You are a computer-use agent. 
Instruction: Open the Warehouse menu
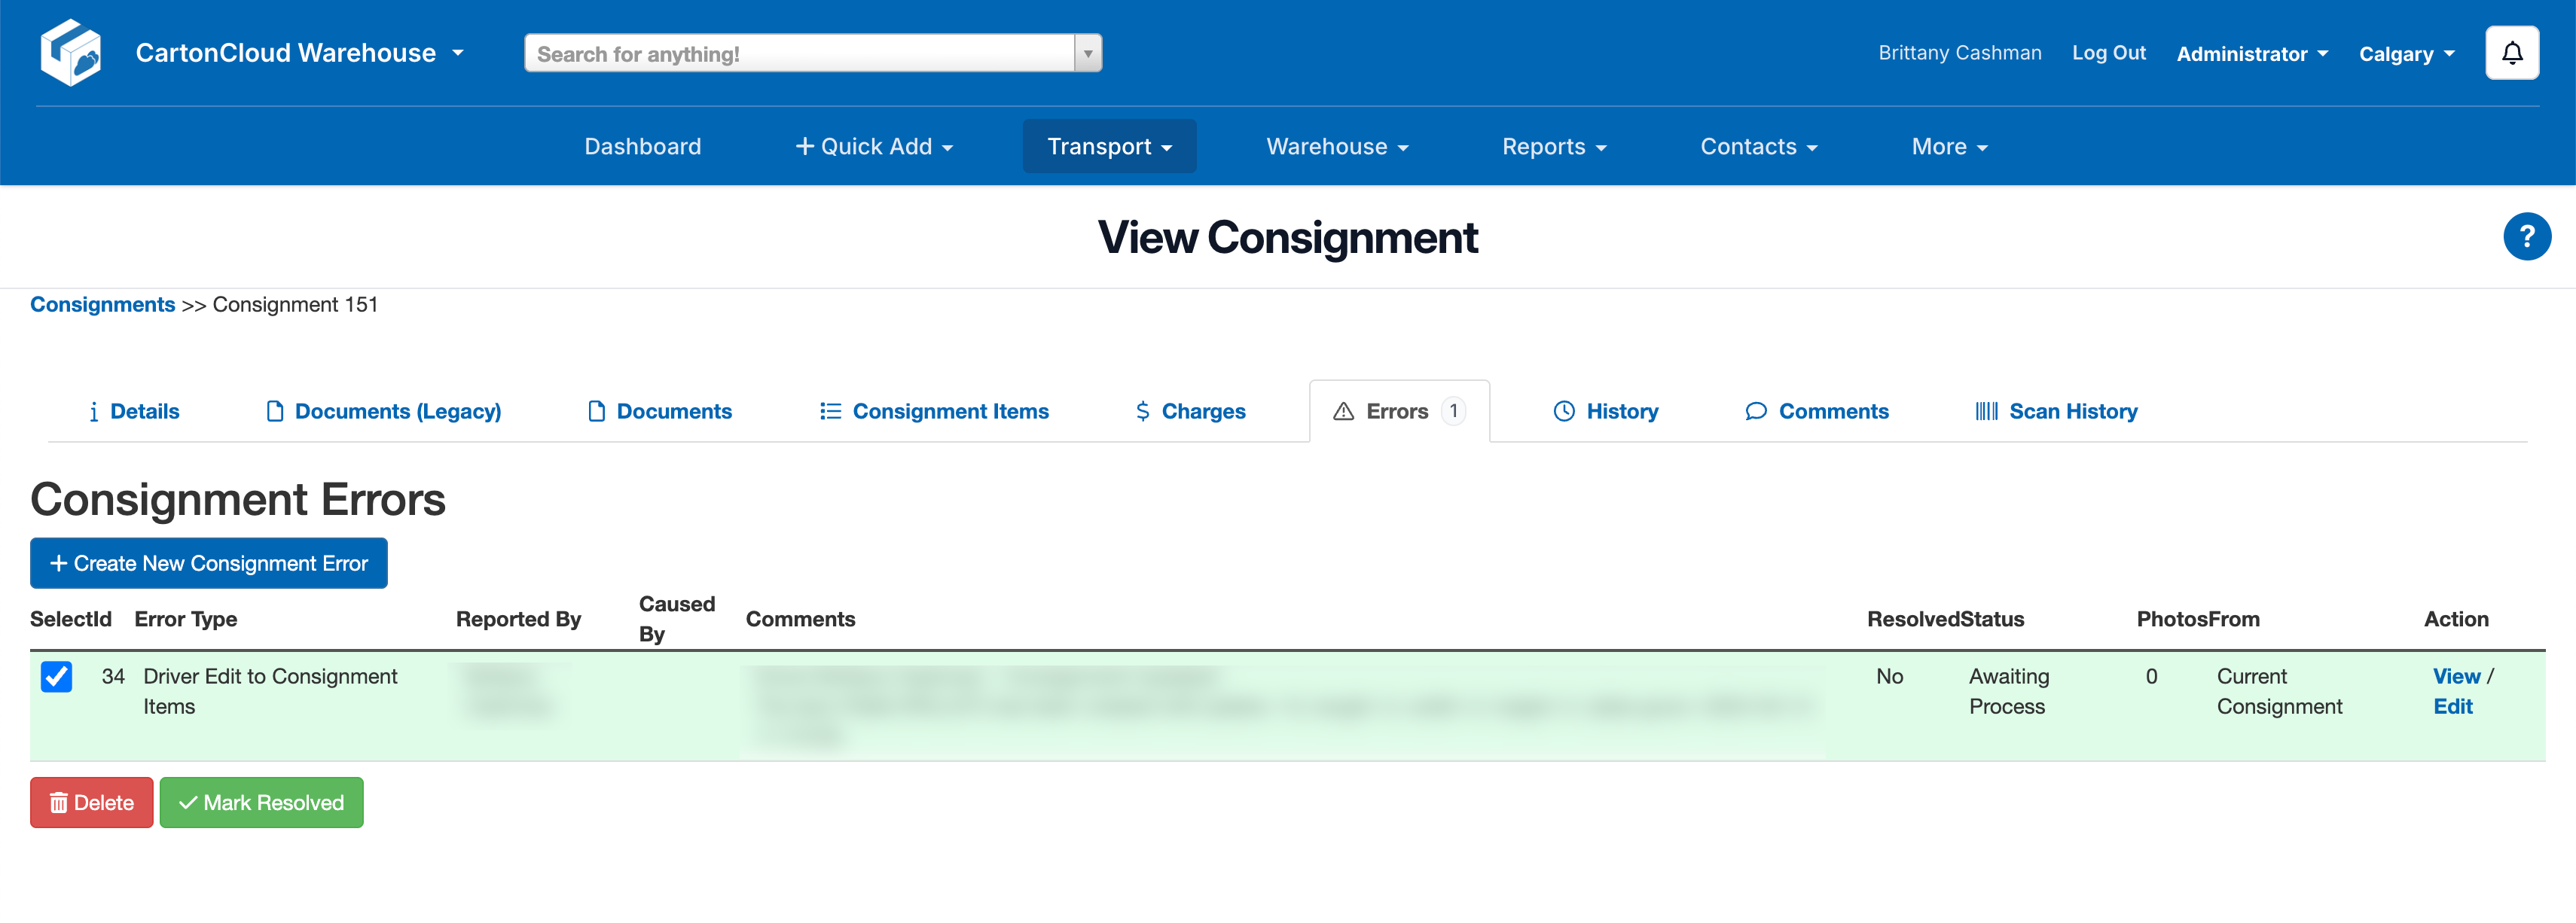pos(1336,147)
